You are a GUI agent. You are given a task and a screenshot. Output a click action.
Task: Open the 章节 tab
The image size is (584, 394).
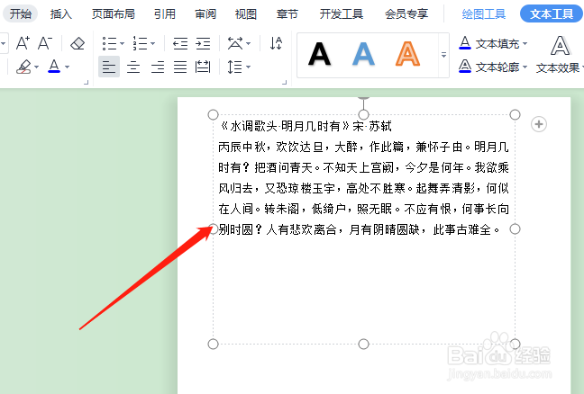(x=287, y=13)
